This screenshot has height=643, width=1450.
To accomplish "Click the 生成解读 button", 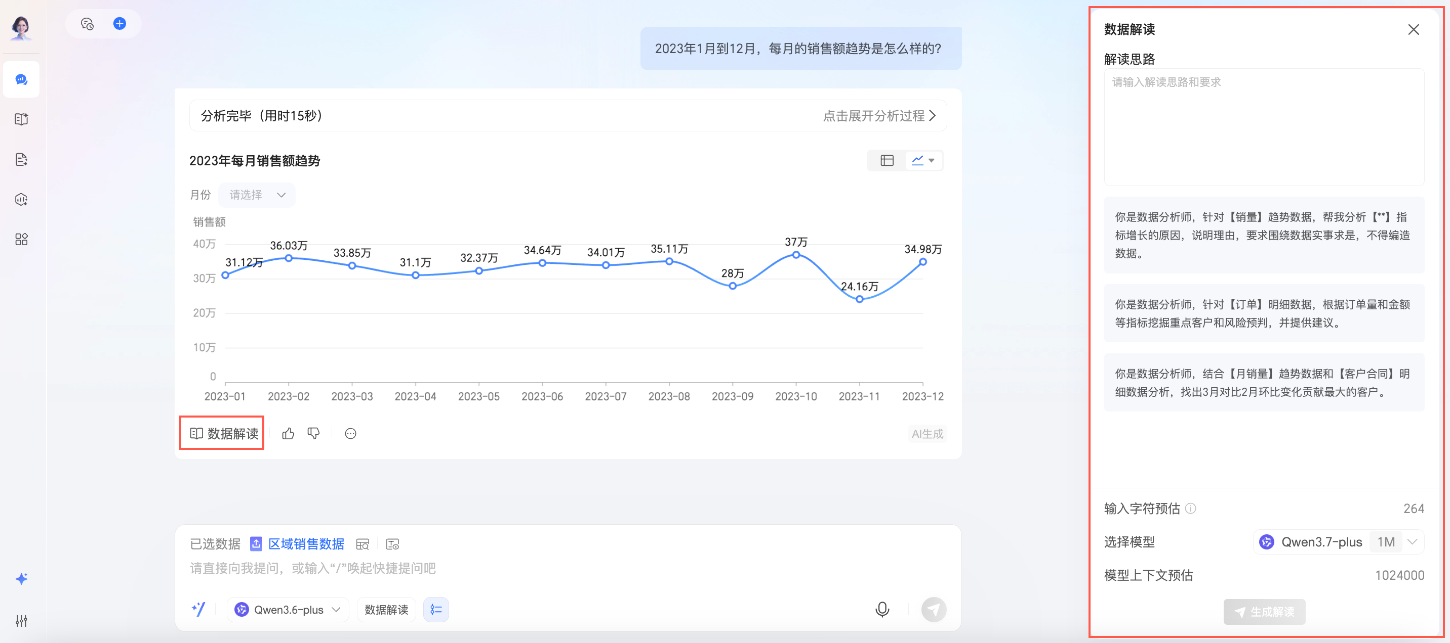I will pos(1264,612).
